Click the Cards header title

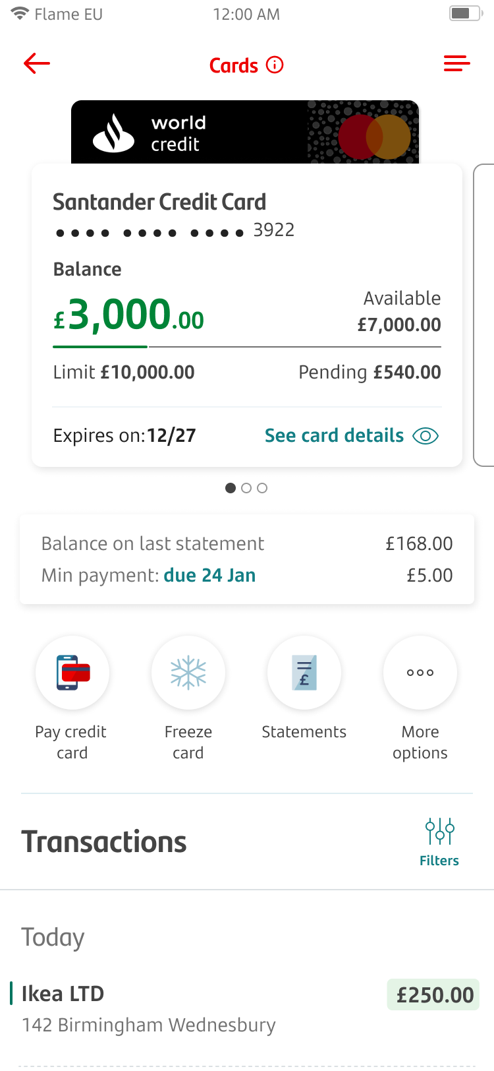tap(234, 65)
